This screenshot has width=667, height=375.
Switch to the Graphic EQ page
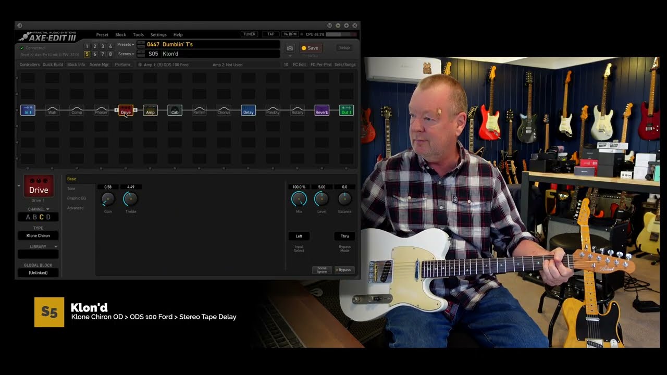point(76,198)
